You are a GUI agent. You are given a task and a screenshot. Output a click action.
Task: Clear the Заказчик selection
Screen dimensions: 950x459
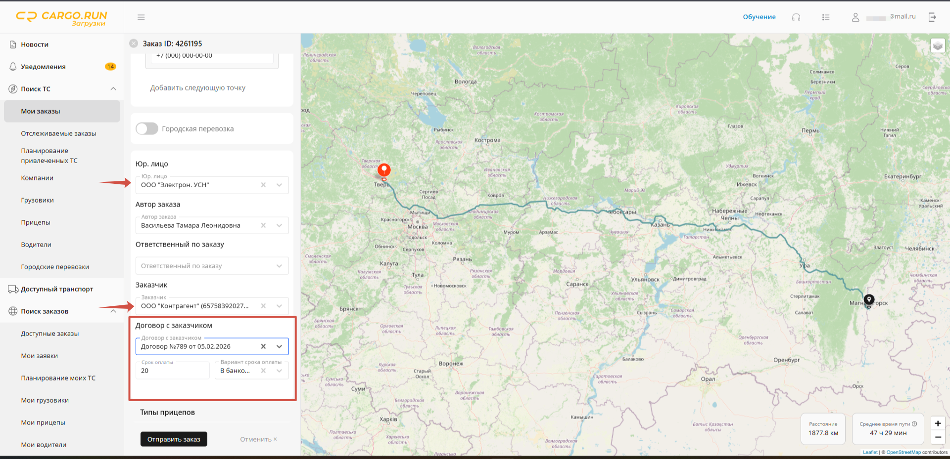pyautogui.click(x=263, y=306)
